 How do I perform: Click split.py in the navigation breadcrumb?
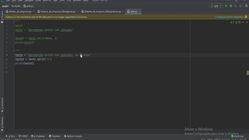(x=28, y=6)
